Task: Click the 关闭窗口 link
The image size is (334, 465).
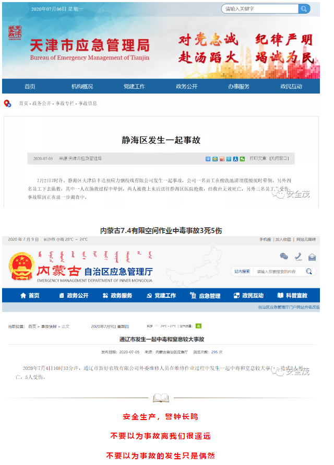Action: (279, 158)
